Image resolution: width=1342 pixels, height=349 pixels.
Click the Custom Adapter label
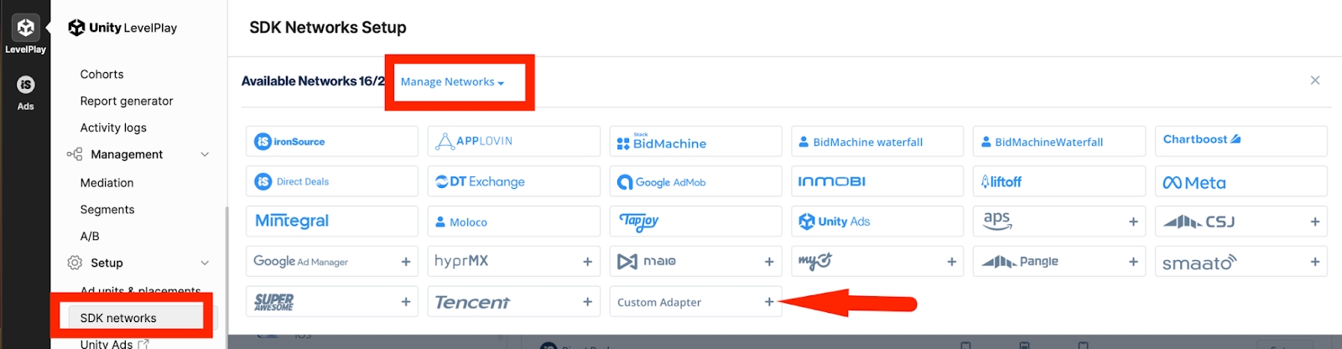tap(659, 302)
